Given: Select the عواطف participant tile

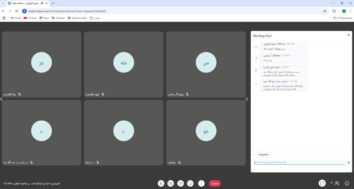Looking at the screenshot, I should (206, 133).
